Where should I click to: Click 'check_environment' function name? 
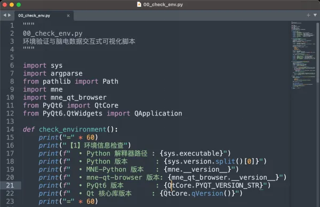pyautogui.click(x=73, y=129)
